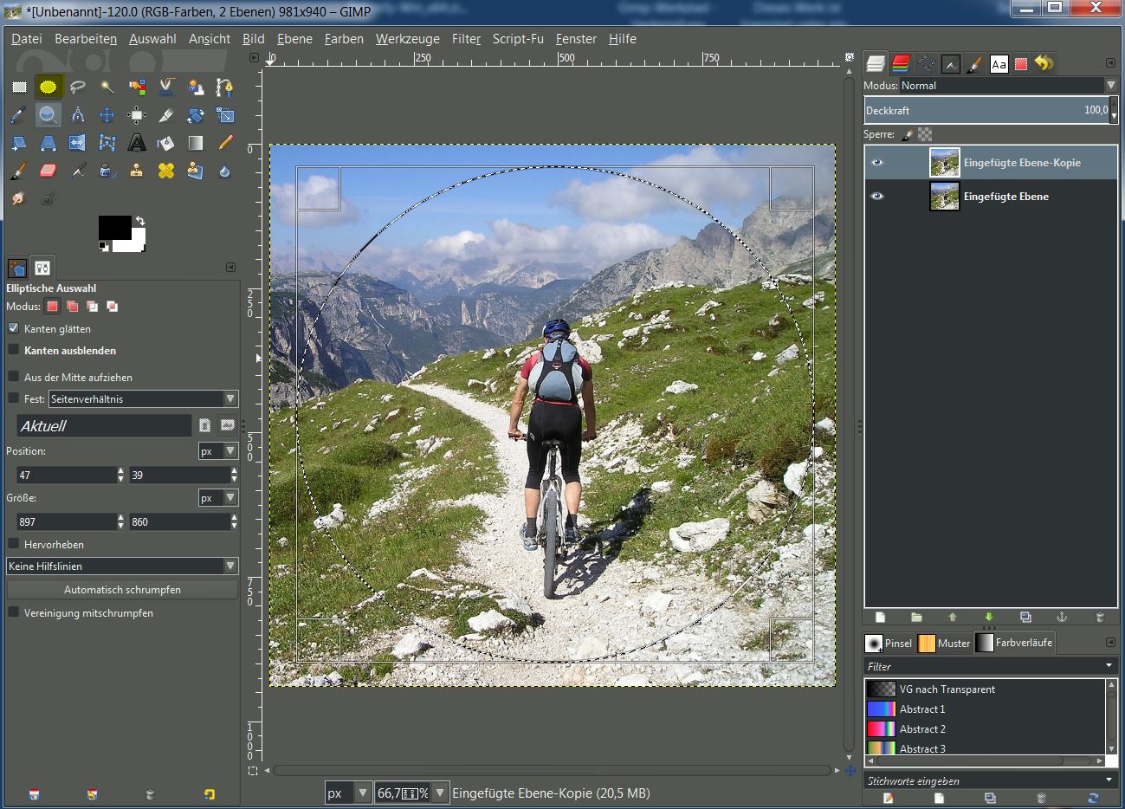The height and width of the screenshot is (809, 1125).
Task: Activate the Move tool
Action: click(107, 115)
